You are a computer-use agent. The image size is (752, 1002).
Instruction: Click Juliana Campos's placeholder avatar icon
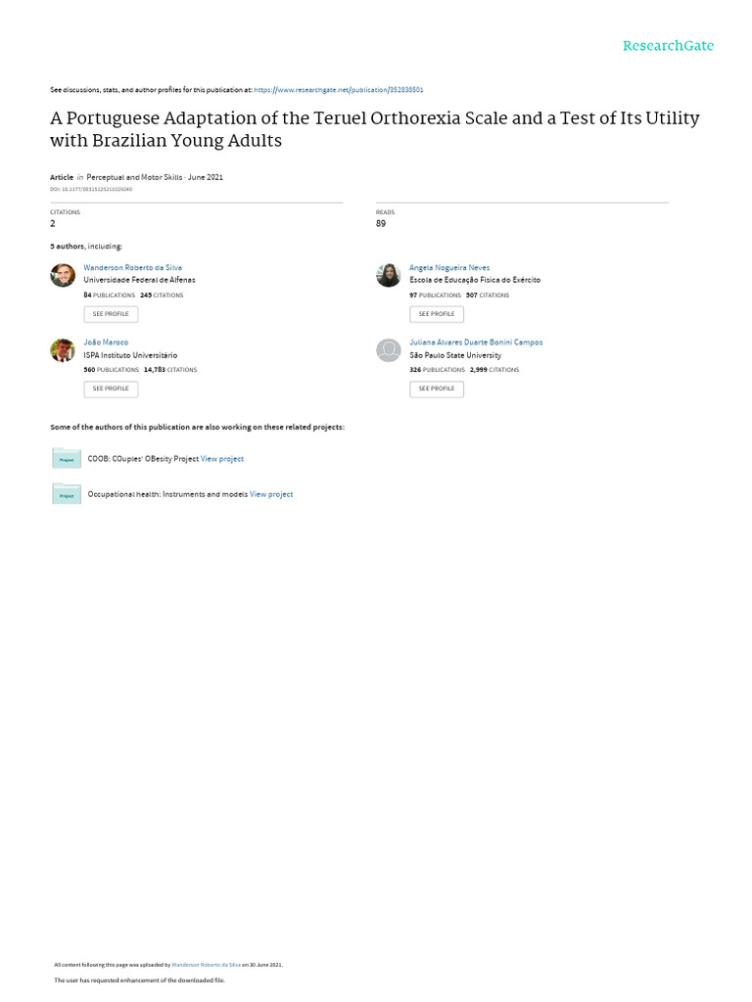(388, 350)
